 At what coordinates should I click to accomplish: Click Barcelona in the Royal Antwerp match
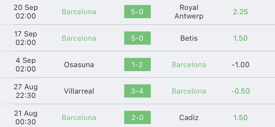[79, 12]
